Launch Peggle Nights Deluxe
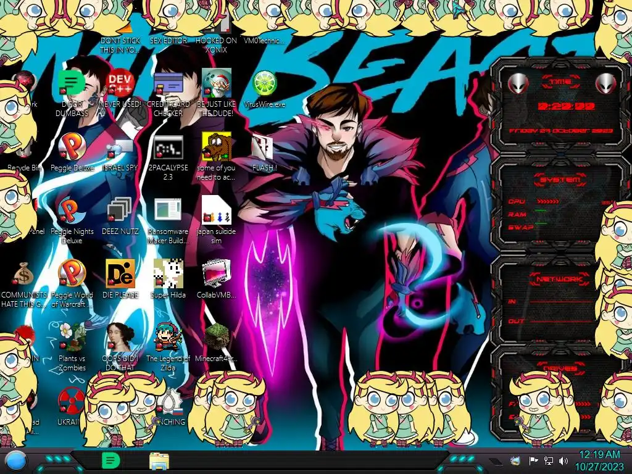Image resolution: width=632 pixels, height=474 pixels. pyautogui.click(x=72, y=210)
